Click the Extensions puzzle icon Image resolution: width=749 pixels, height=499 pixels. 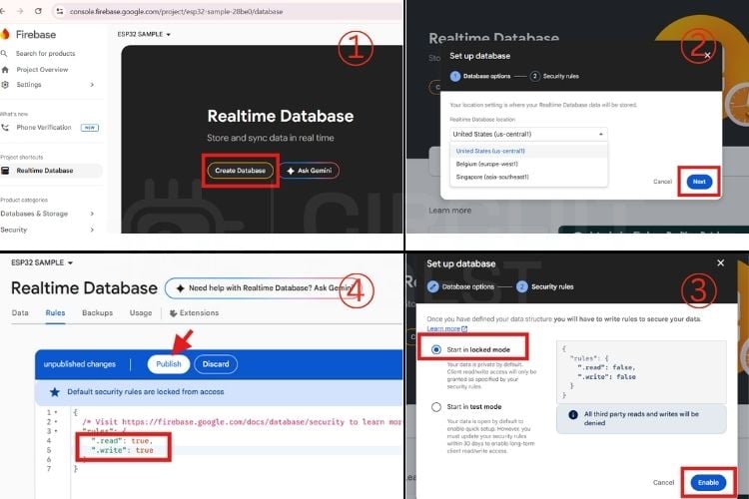pyautogui.click(x=174, y=313)
